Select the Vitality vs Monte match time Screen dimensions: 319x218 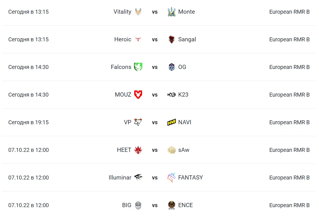coord(28,12)
